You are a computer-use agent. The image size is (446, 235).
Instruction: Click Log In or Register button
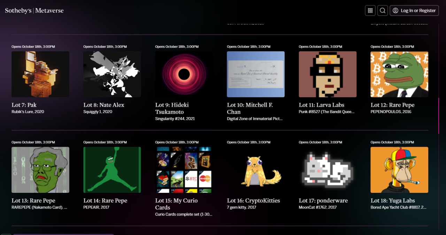pyautogui.click(x=414, y=10)
